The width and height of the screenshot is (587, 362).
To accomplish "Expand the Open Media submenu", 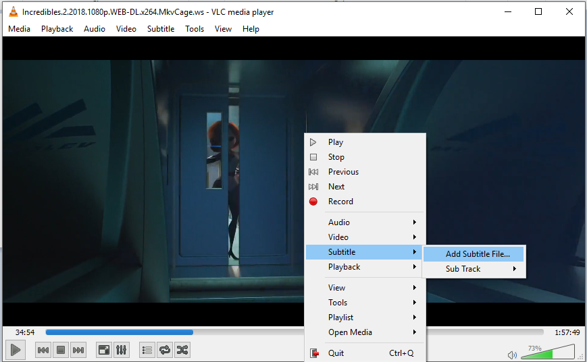I will click(365, 332).
